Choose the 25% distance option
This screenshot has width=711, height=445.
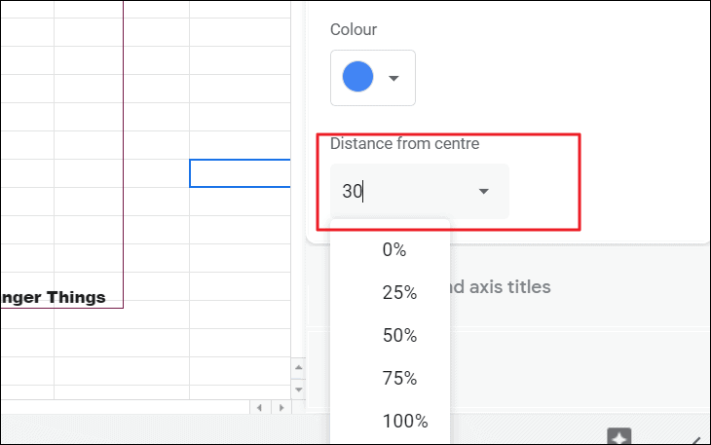point(399,293)
